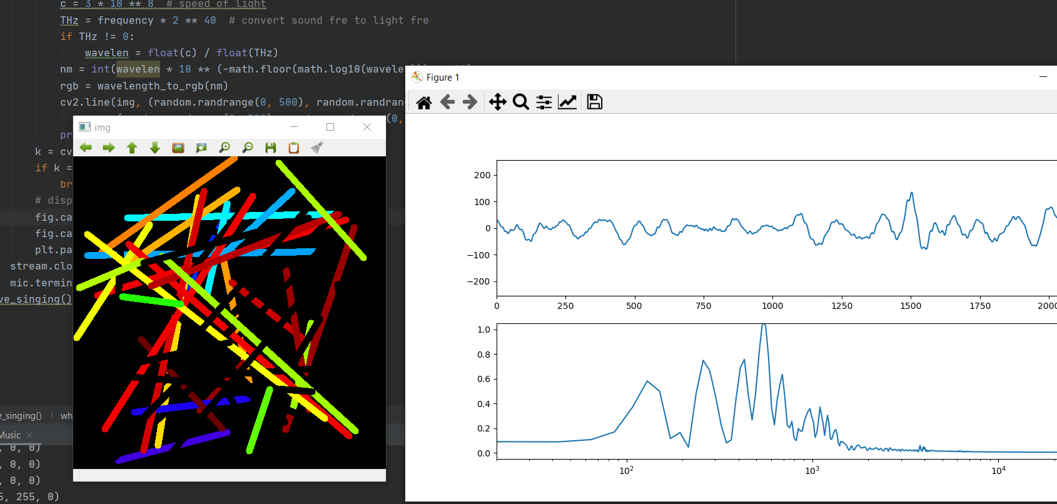1057x504 pixels.
Task: Open configure subplots sliders in Figure 1
Action: click(544, 102)
